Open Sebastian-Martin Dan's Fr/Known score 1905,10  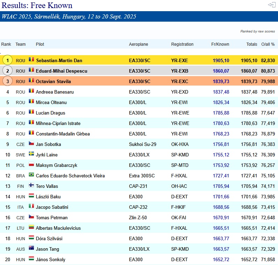[x=221, y=60]
